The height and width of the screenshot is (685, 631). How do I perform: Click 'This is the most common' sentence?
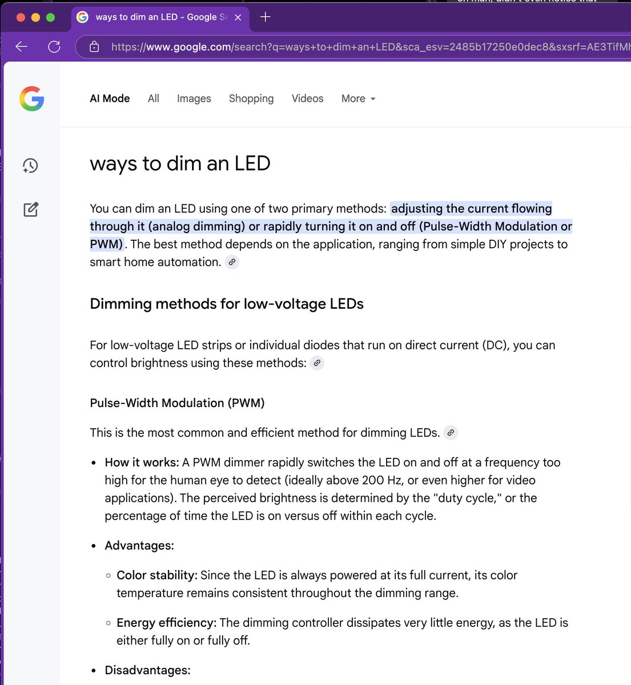[265, 433]
